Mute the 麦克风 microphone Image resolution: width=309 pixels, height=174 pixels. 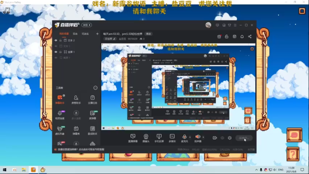185,138
